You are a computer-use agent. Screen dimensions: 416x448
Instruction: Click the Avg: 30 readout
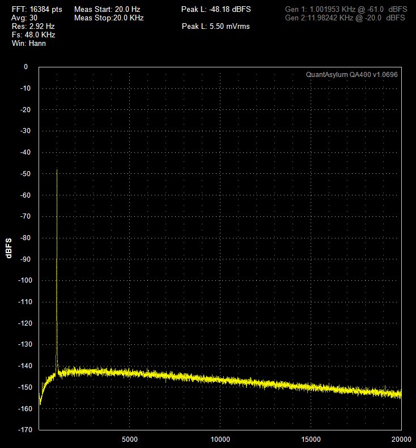24,18
